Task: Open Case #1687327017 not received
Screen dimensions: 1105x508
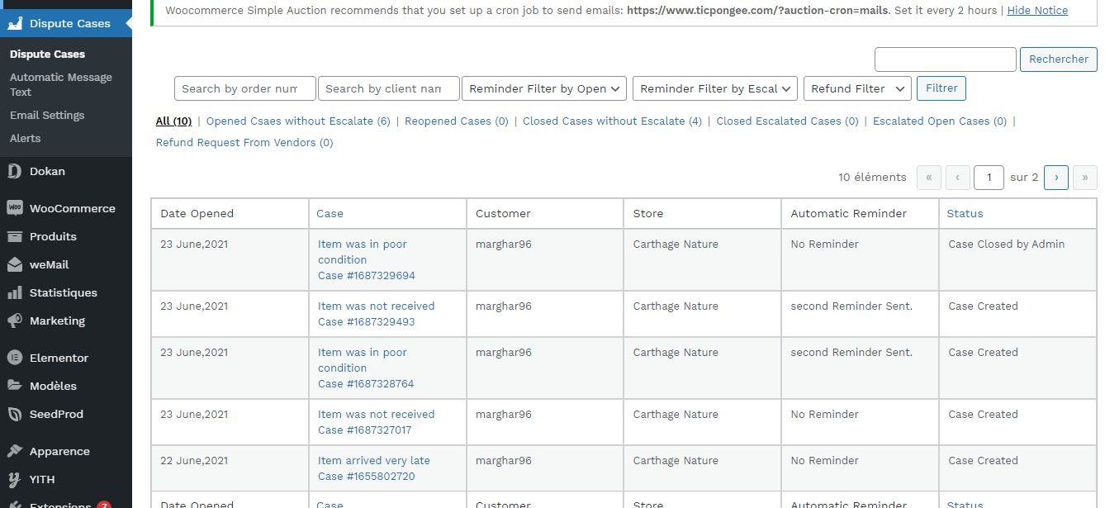Action: (376, 421)
